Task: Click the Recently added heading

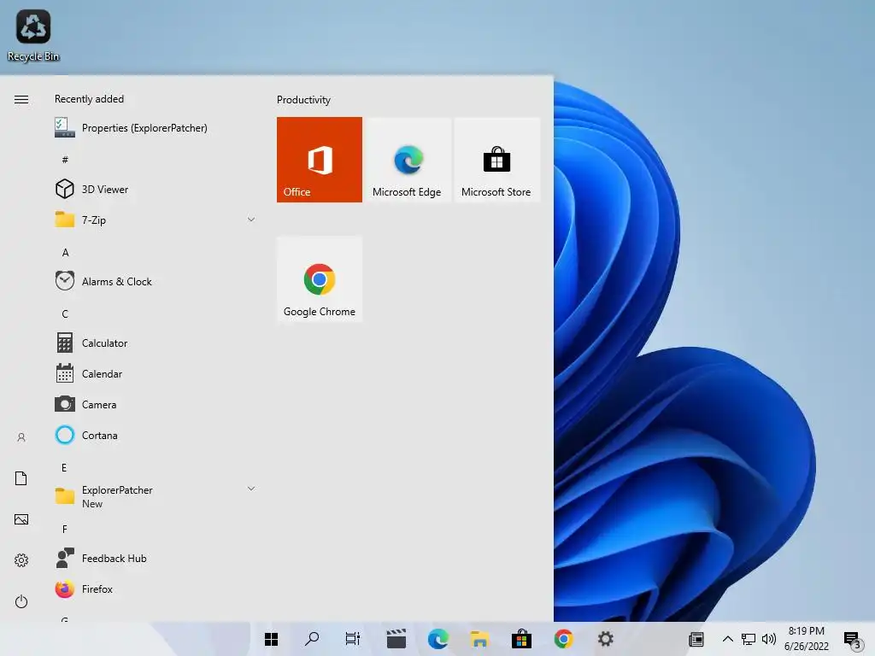Action: [89, 99]
